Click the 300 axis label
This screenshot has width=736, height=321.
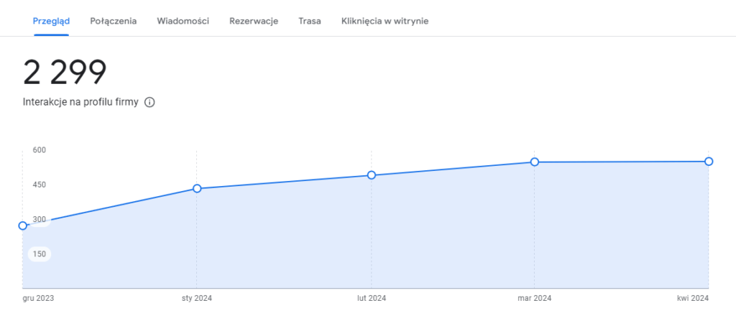tap(39, 220)
